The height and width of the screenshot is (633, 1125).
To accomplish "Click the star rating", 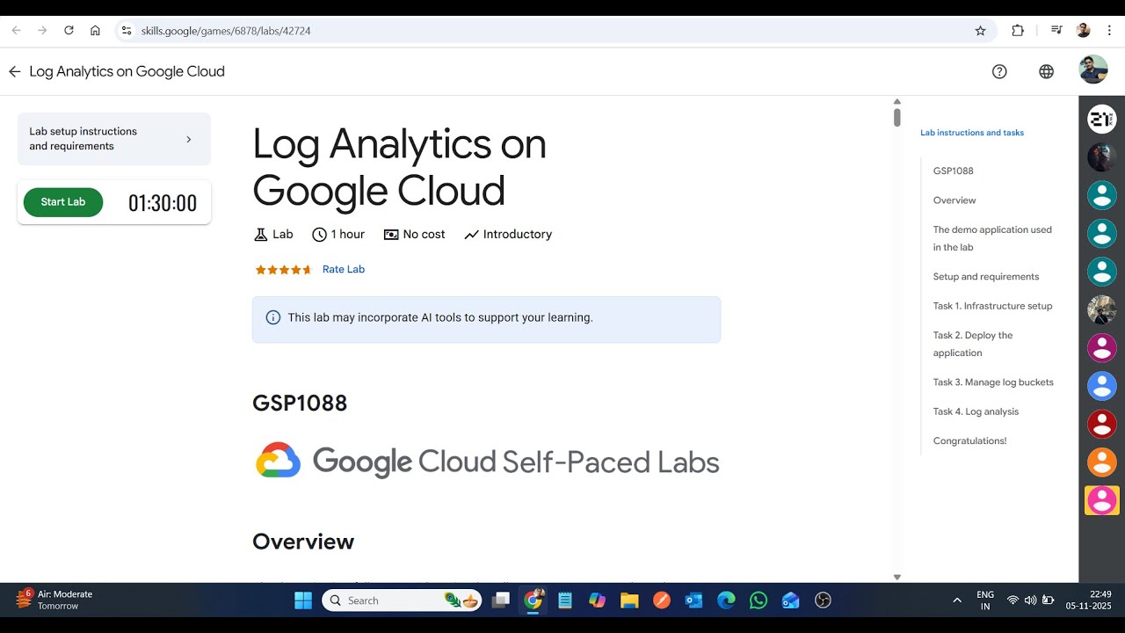I will 283,270.
